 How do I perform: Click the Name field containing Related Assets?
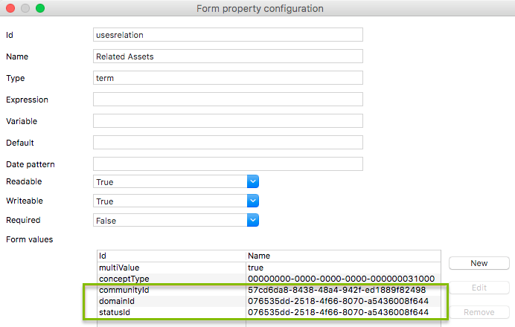[227, 56]
